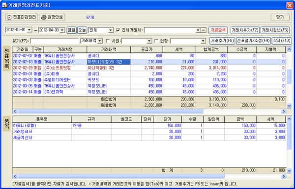This screenshot has width=295, height=189.
Task: Sort by the 거래일 column header
Action: pos(23,49)
